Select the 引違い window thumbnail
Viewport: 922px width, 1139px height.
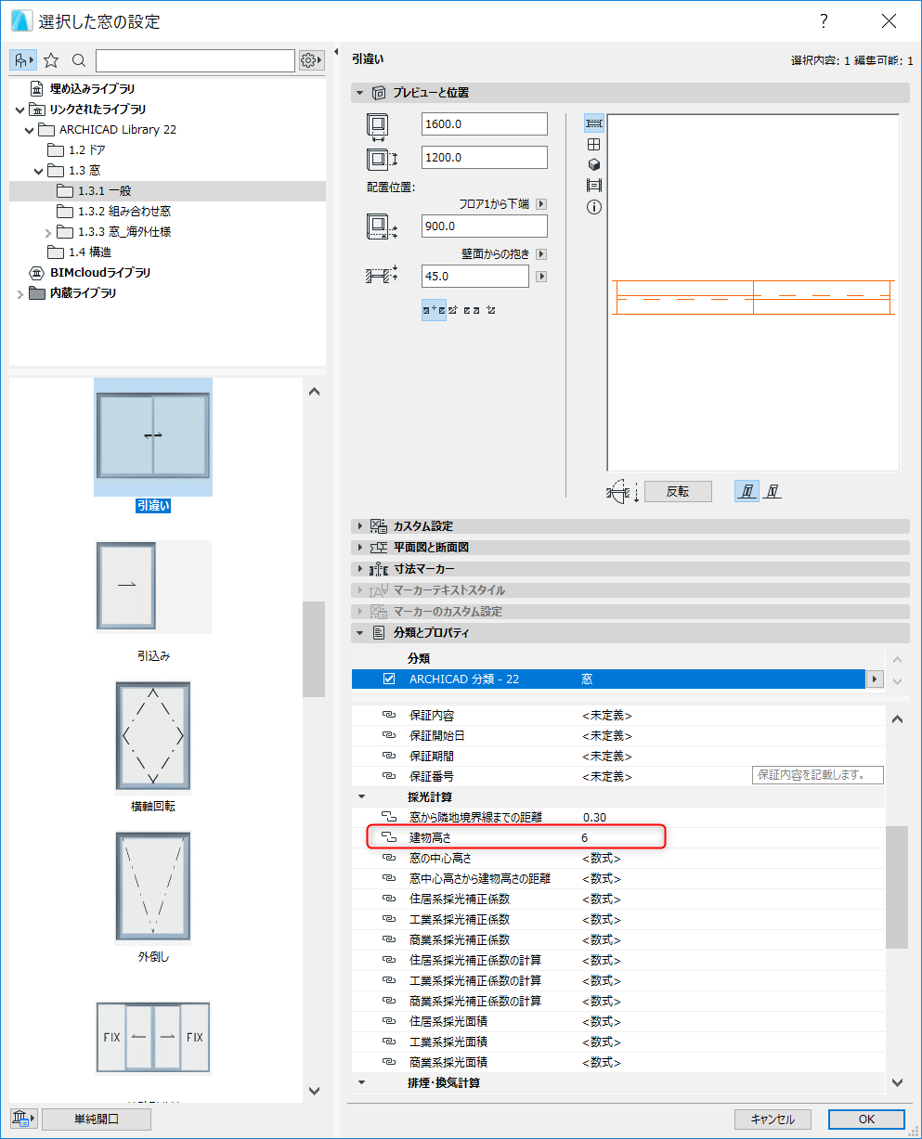coord(153,437)
